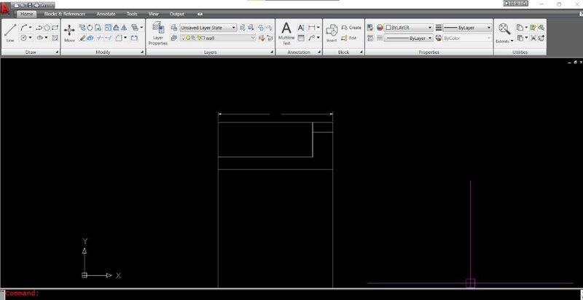
Task: Select the Hatch tool in Draw panel
Action: coord(55,38)
